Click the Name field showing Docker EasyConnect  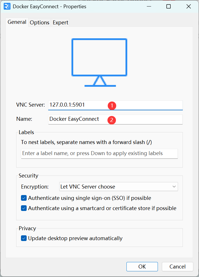(x=115, y=119)
